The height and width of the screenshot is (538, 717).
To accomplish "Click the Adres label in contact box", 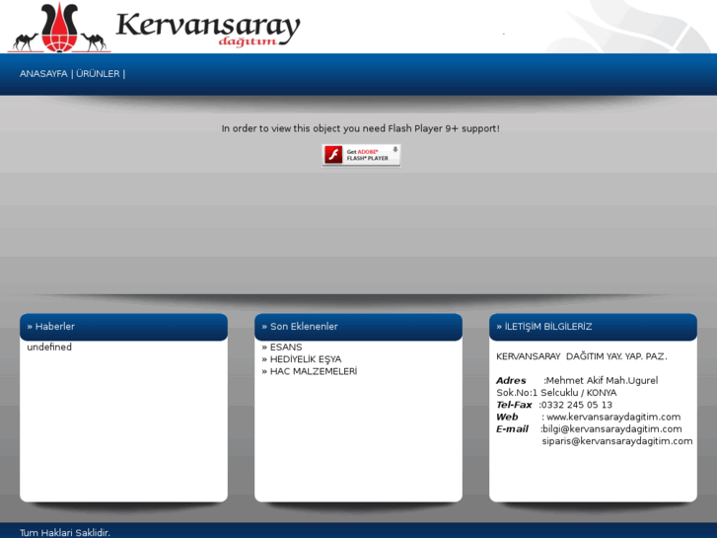I will tap(511, 380).
